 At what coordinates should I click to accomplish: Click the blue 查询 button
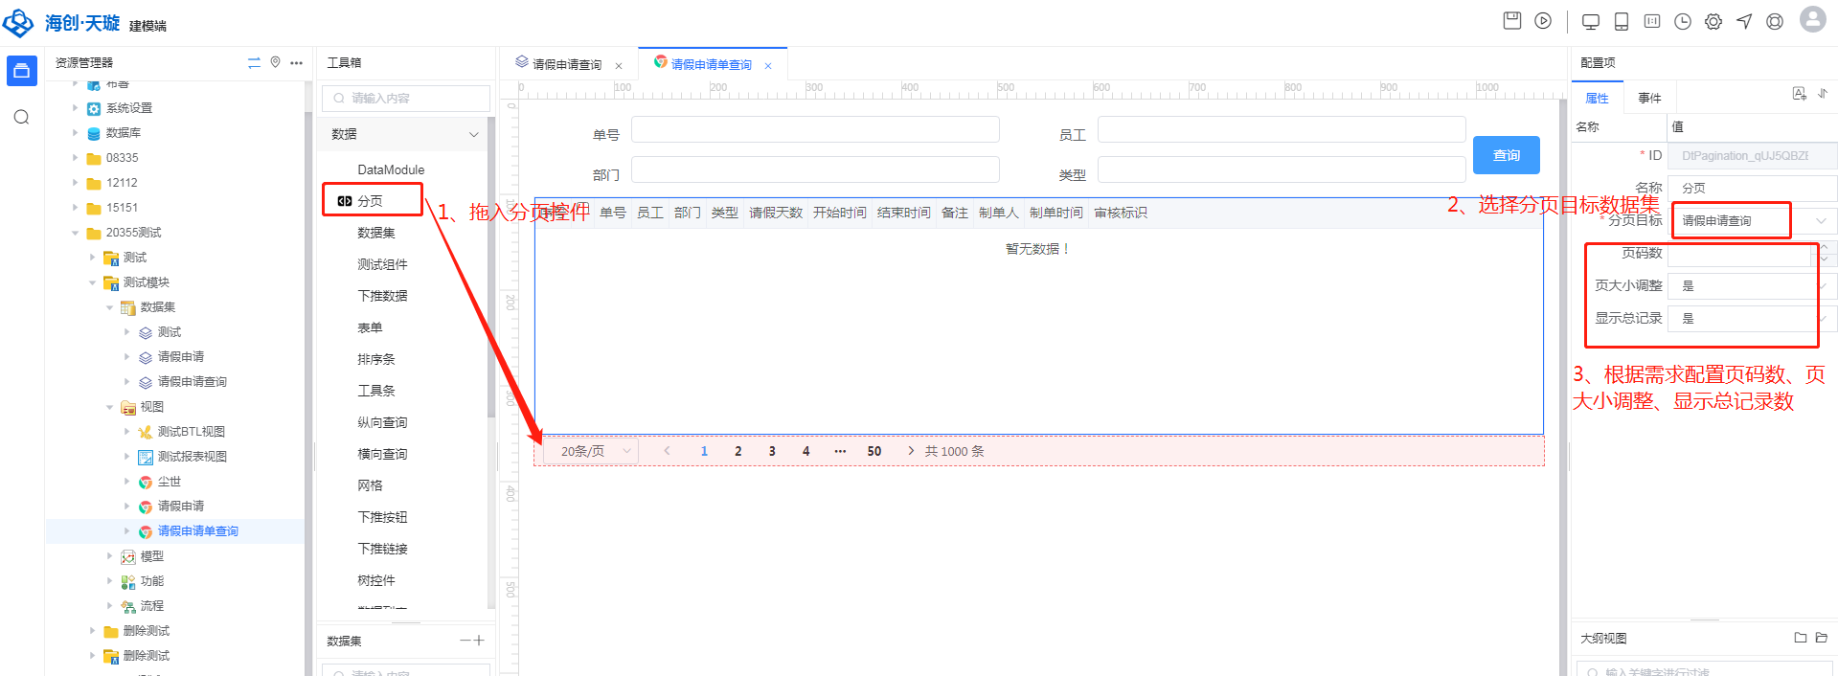tap(1506, 155)
